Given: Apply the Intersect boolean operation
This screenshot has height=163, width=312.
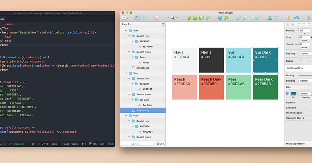Looking at the screenshot, I should [x=251, y=18].
